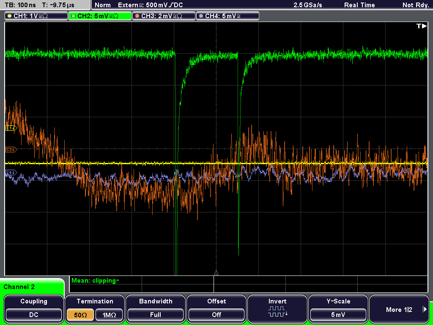Toggle the Offset Off button

click(x=216, y=315)
